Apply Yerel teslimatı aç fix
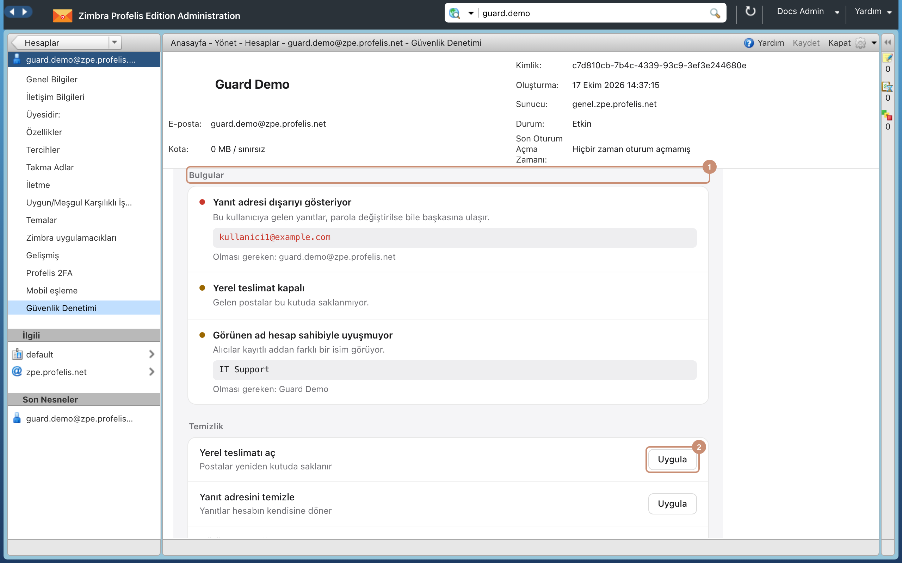 (672, 459)
